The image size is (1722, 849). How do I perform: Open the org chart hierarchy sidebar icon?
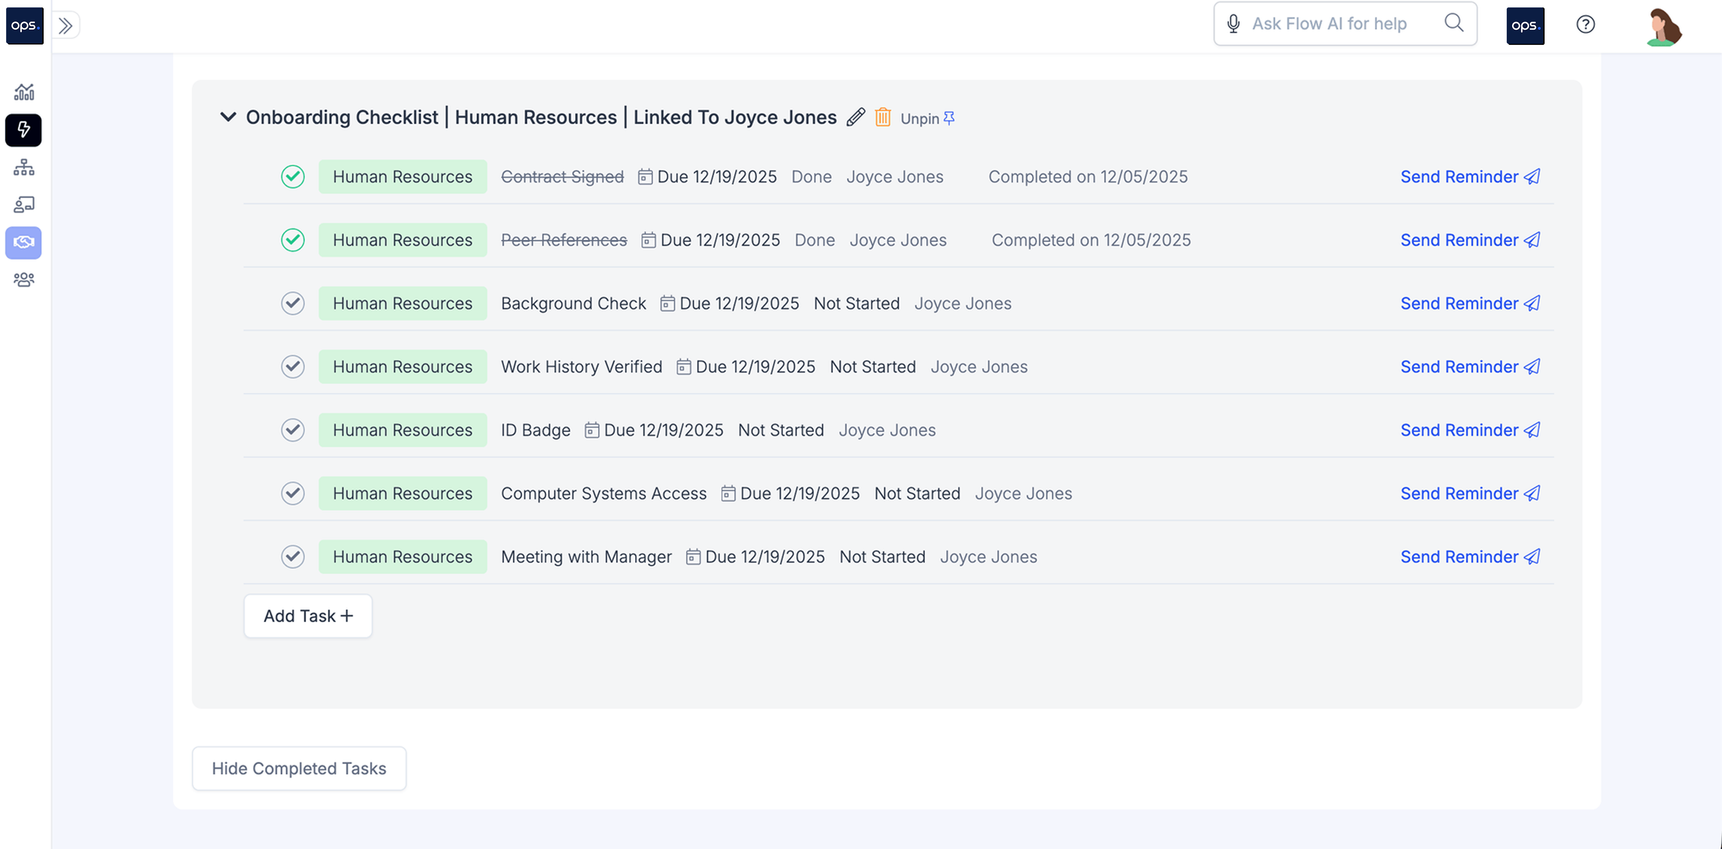[24, 167]
